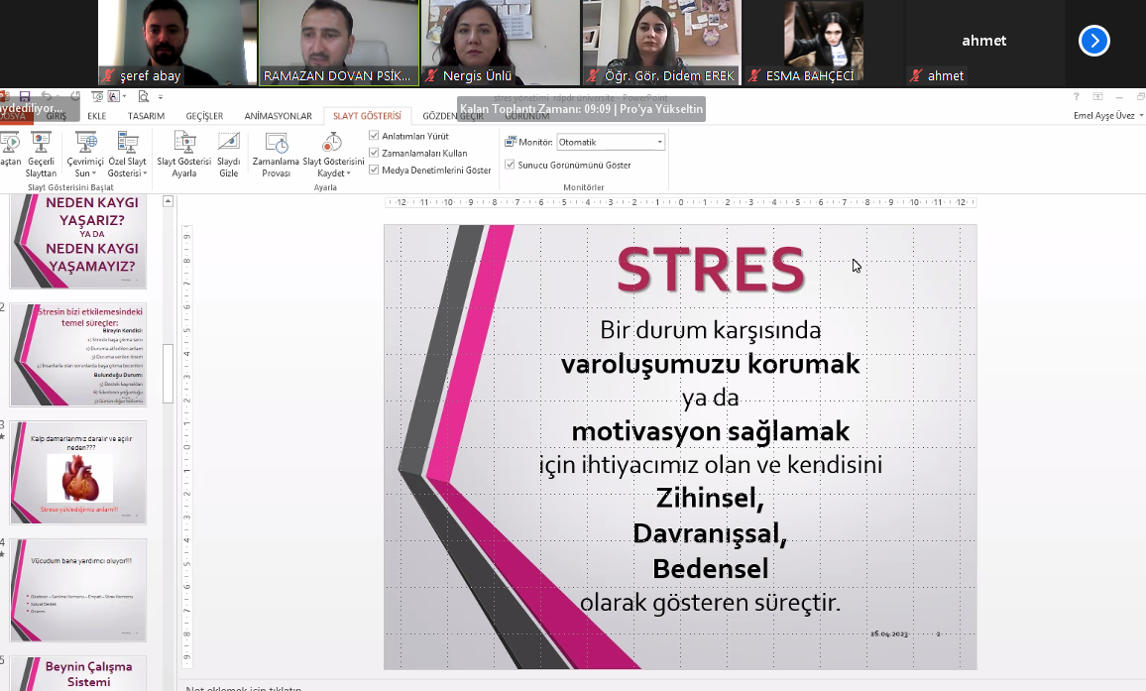
Task: Open the EKLE ribbon tab
Action: (96, 116)
